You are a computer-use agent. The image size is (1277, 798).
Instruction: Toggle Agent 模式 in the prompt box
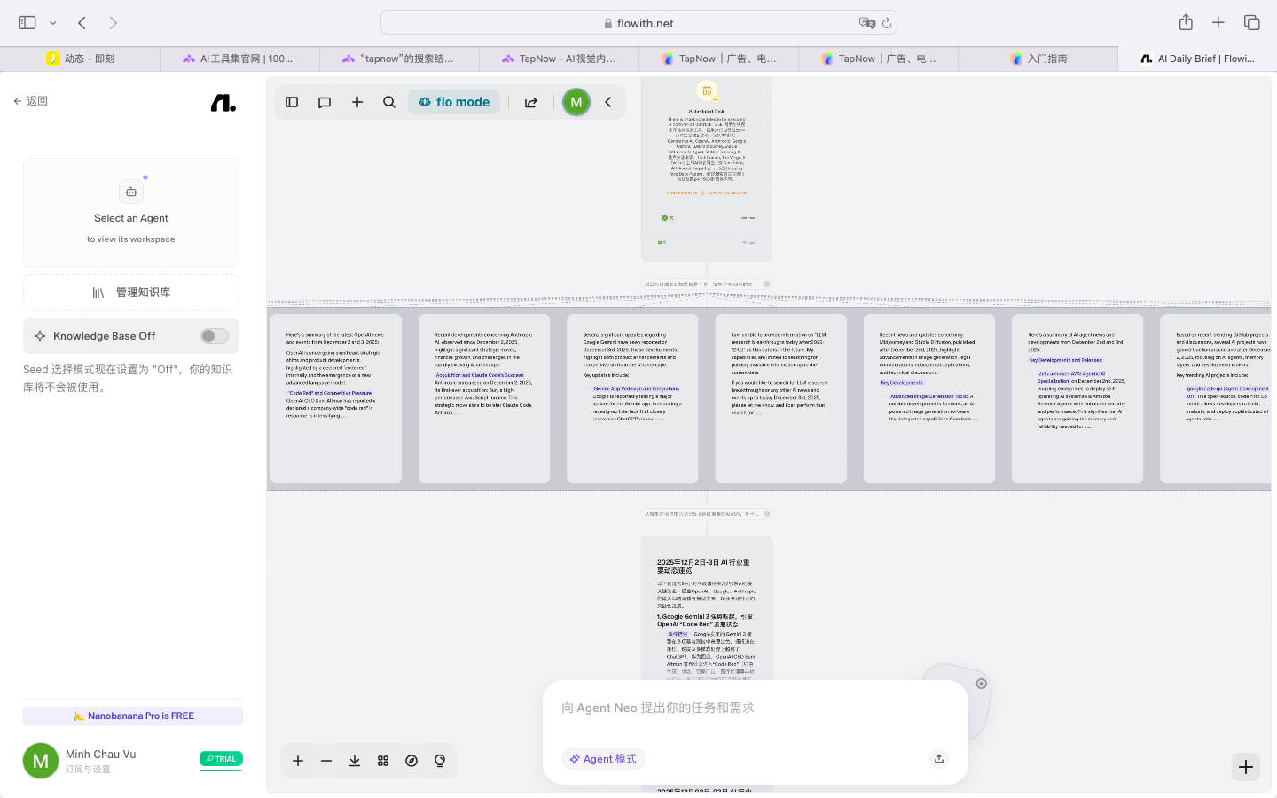pyautogui.click(x=603, y=759)
